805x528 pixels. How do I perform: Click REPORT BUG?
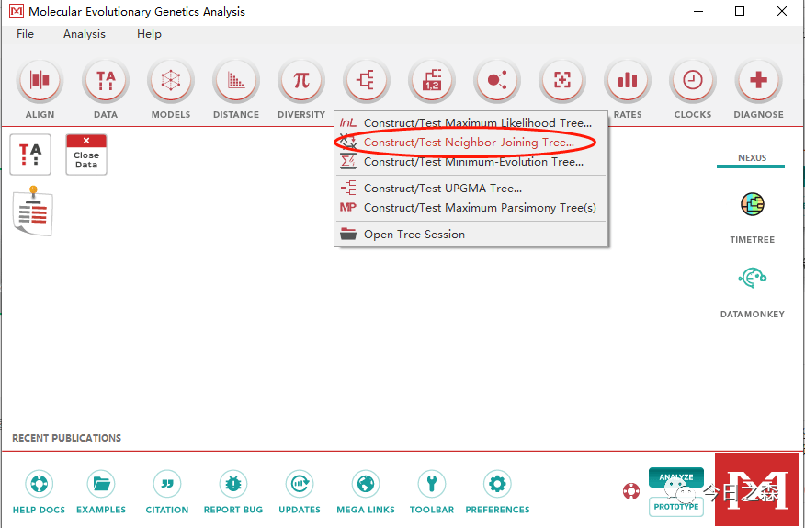click(x=233, y=484)
